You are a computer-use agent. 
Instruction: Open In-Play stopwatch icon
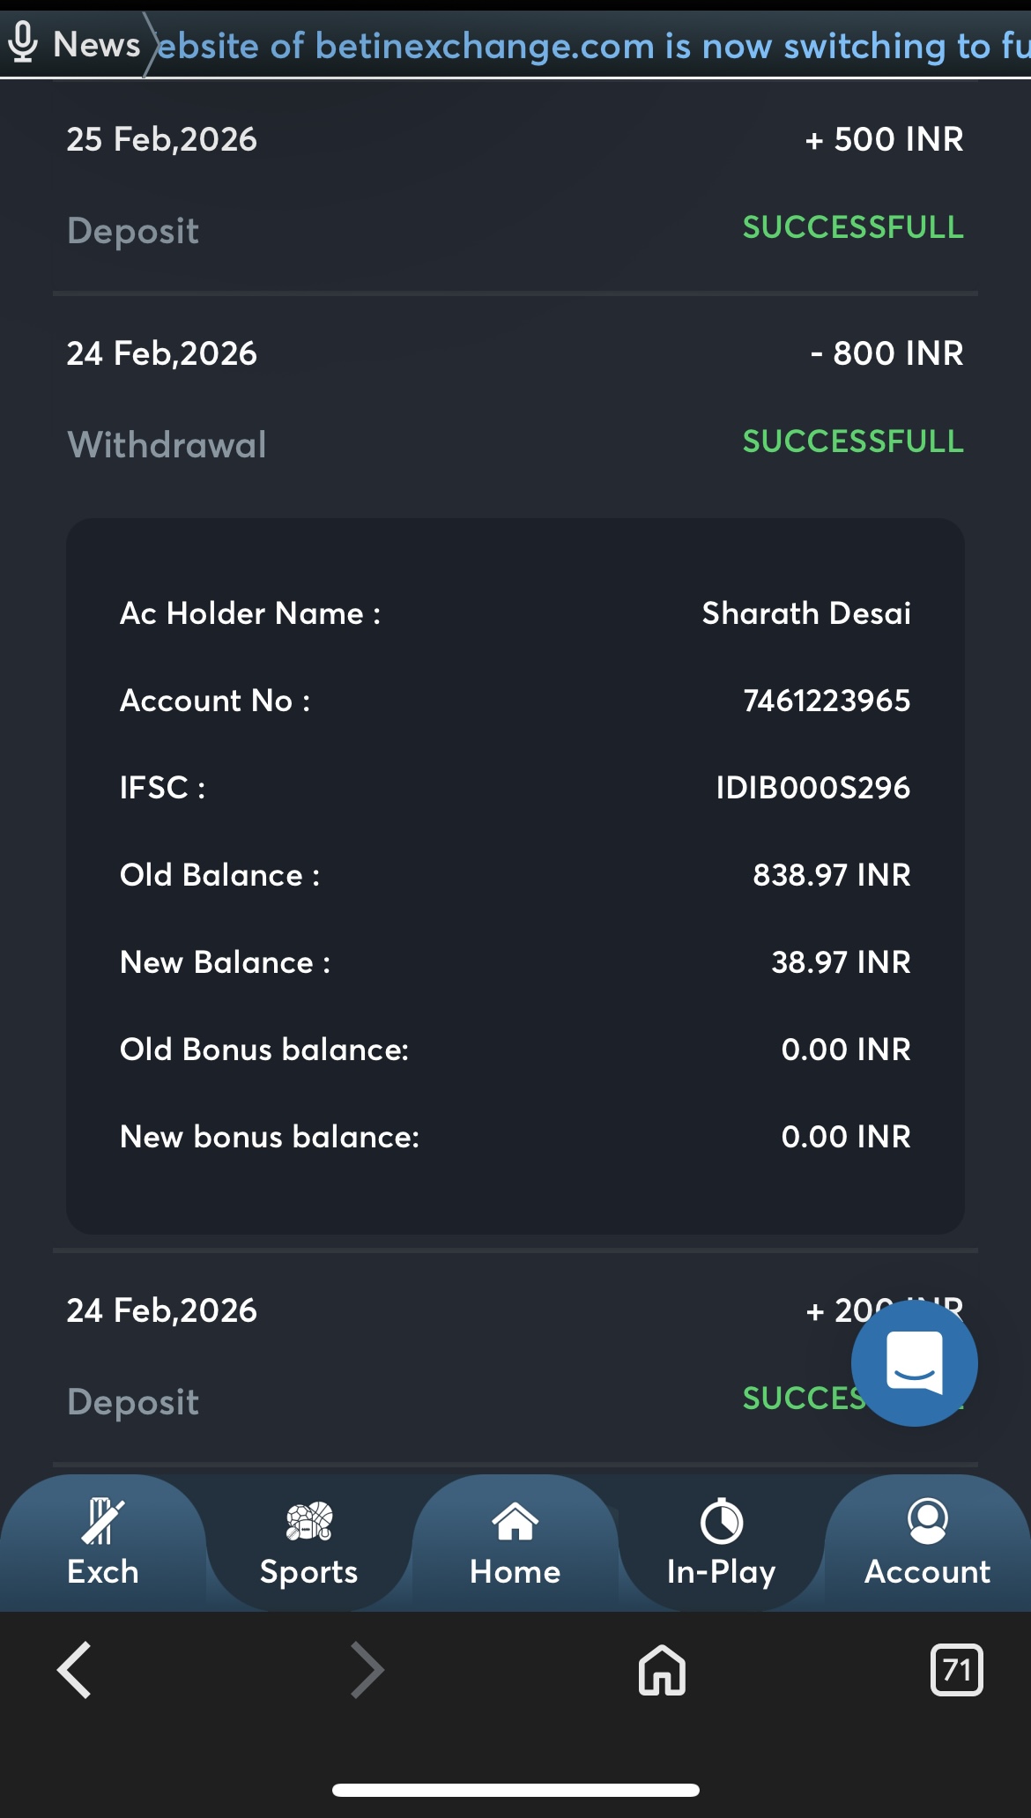[x=721, y=1522]
